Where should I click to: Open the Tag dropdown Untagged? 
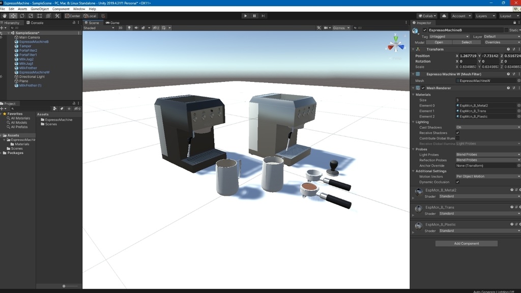[x=449, y=37]
